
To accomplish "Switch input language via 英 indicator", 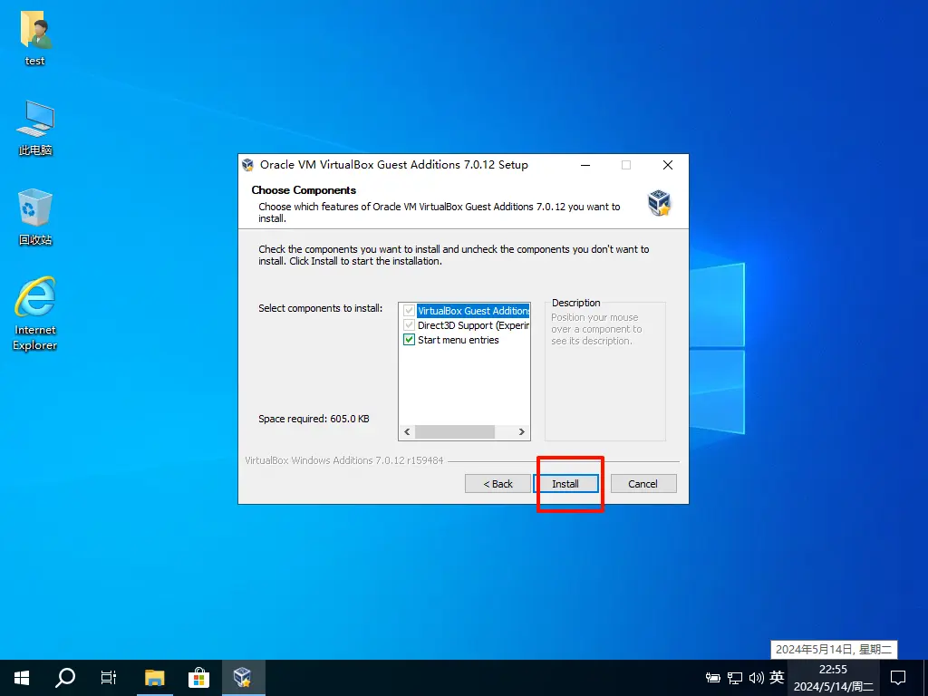I will pos(777,677).
